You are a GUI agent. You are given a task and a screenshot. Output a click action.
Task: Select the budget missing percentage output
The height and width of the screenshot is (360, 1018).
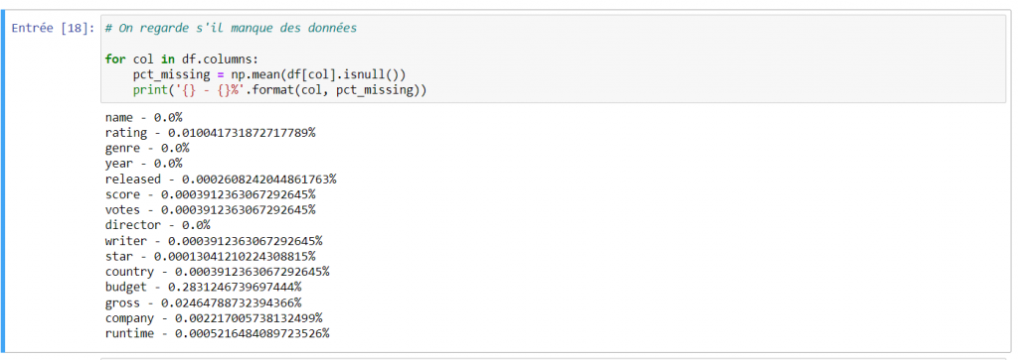pos(203,287)
